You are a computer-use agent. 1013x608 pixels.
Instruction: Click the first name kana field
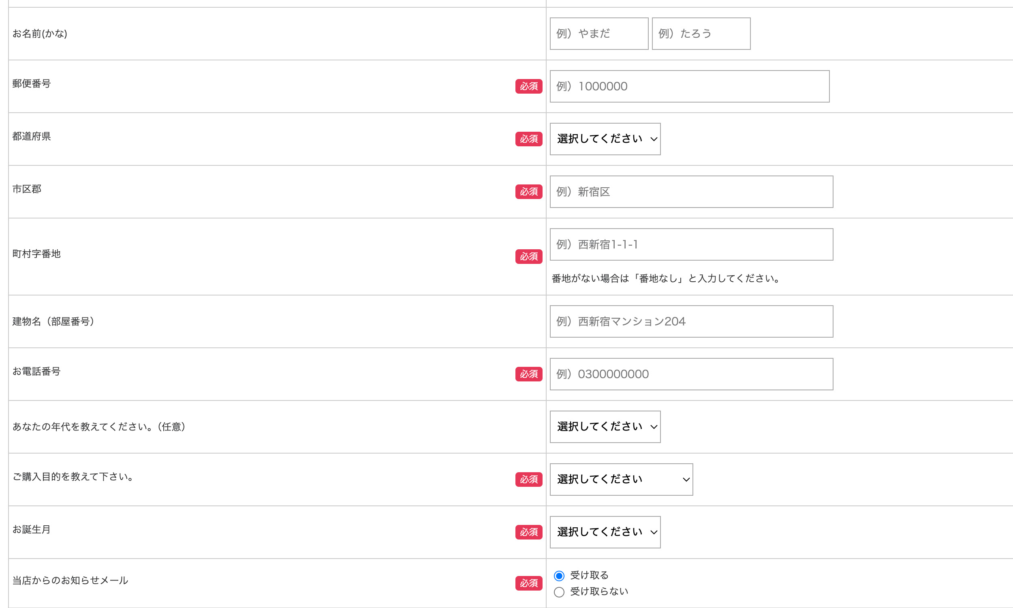[x=701, y=34]
